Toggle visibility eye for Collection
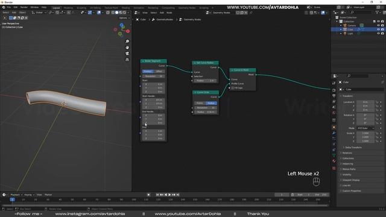Image resolution: width=386 pixels, height=217 pixels. click(378, 22)
